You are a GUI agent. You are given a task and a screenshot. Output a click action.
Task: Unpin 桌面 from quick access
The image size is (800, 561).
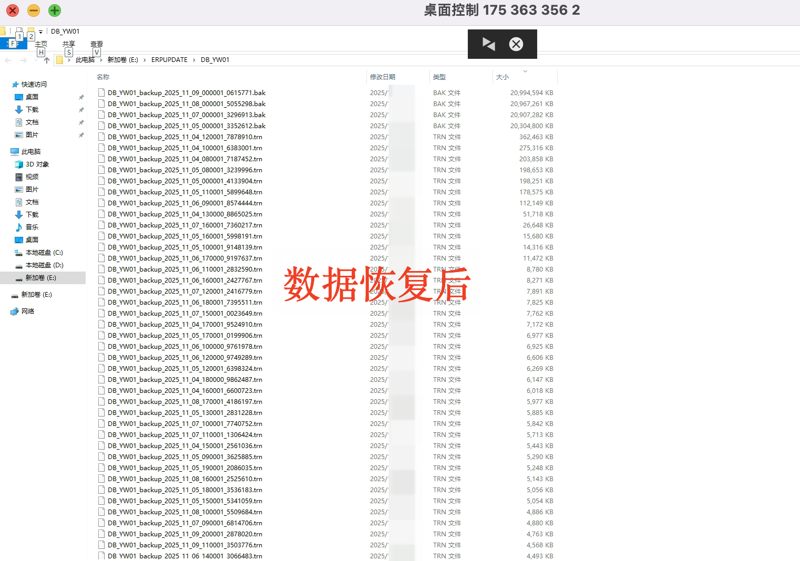81,97
